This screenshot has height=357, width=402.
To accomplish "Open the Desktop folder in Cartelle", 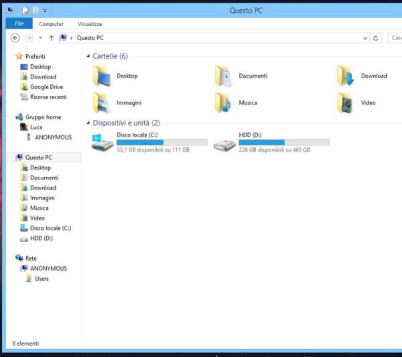I will 103,76.
